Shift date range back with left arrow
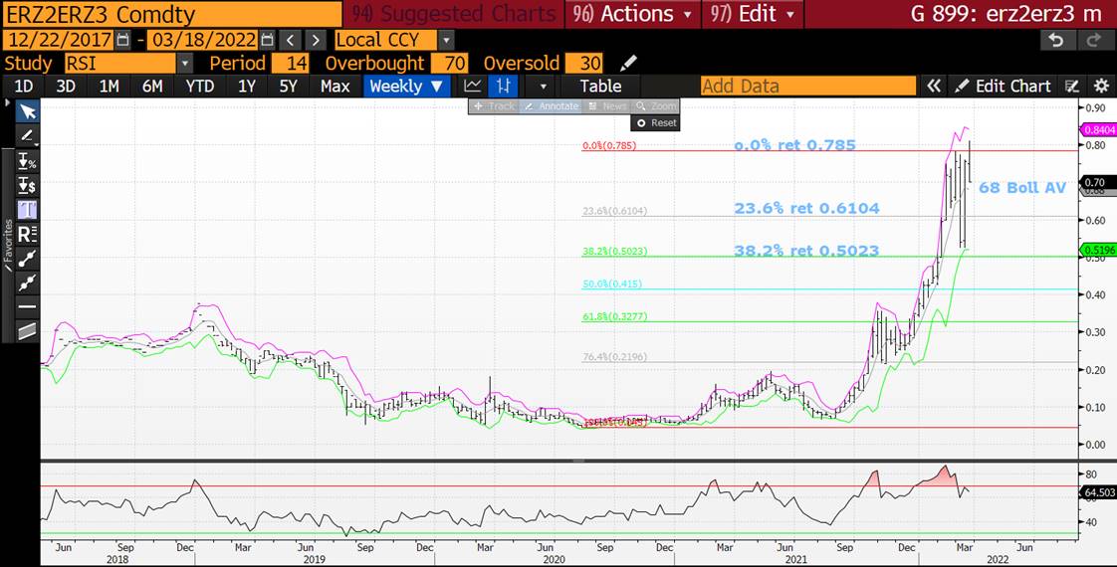Image resolution: width=1117 pixels, height=567 pixels. point(291,40)
